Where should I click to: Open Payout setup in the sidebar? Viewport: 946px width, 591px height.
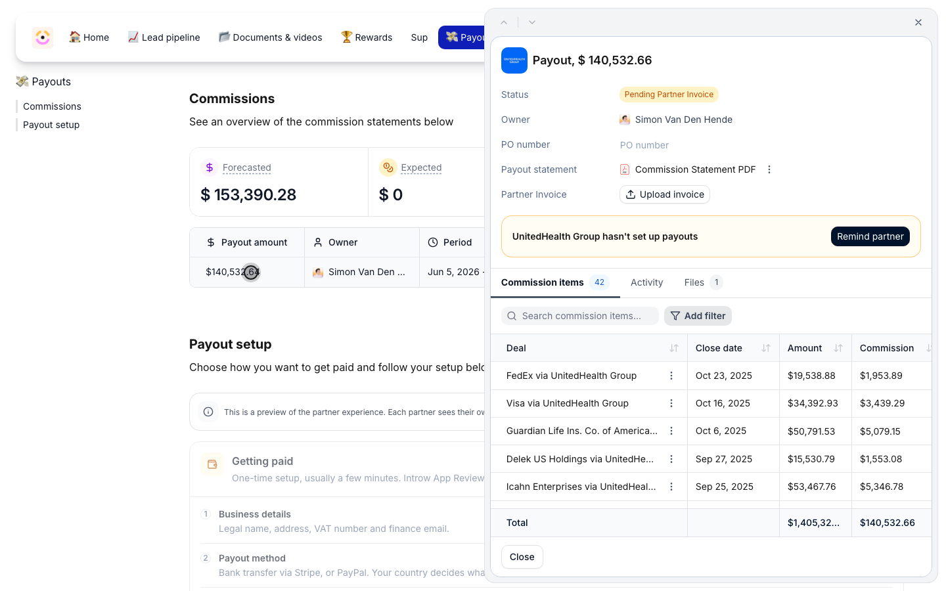coord(51,125)
